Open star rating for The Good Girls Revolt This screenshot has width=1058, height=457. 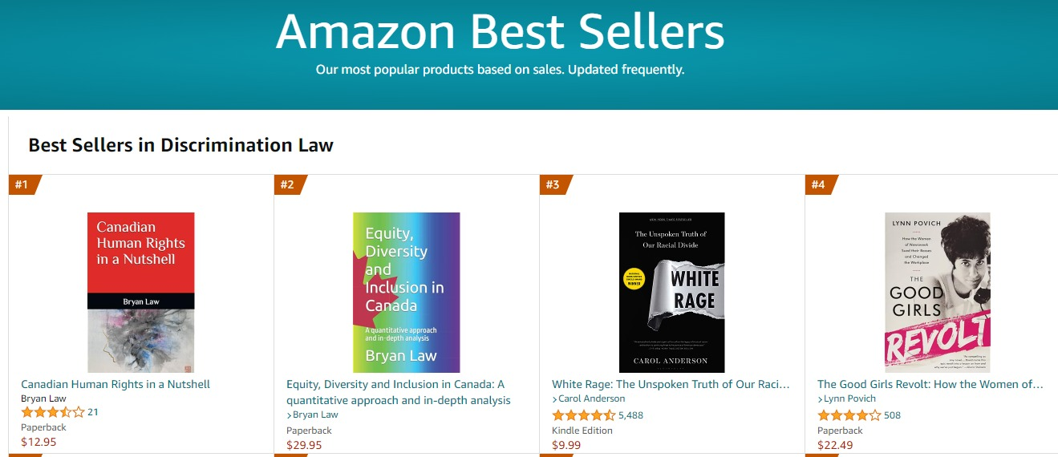tap(849, 415)
